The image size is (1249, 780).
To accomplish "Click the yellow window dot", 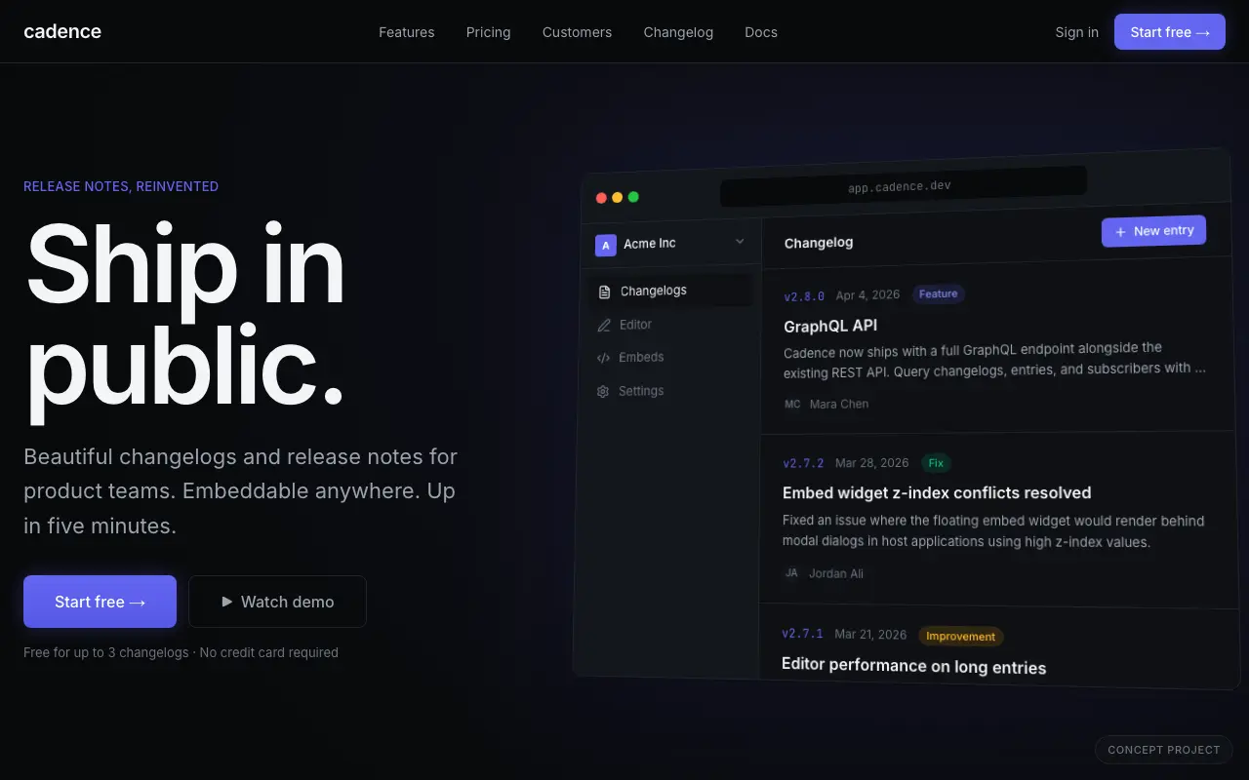I will click(617, 197).
